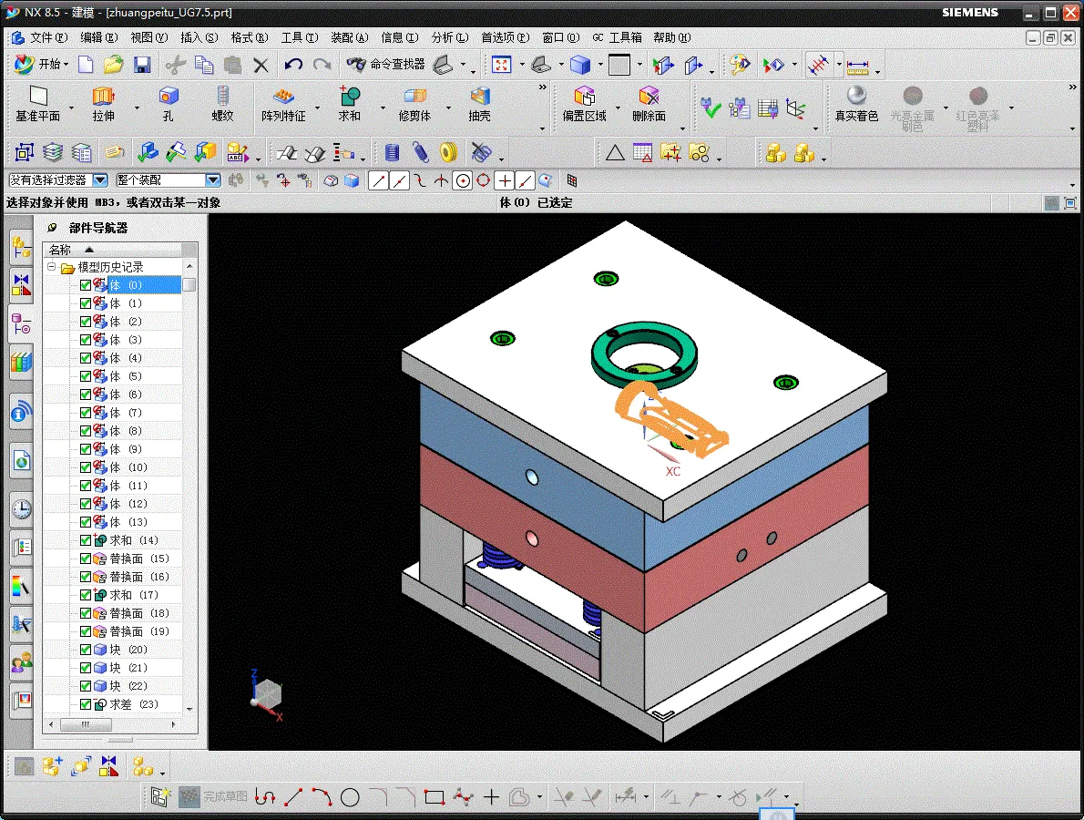
Task: Click the Hole (孔) feature icon
Action: tap(168, 97)
